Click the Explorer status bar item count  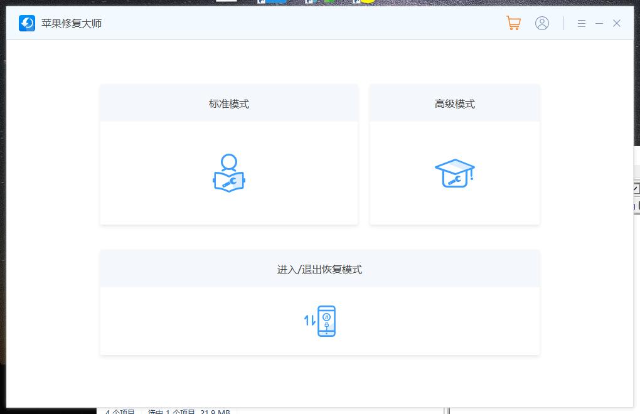(x=120, y=411)
